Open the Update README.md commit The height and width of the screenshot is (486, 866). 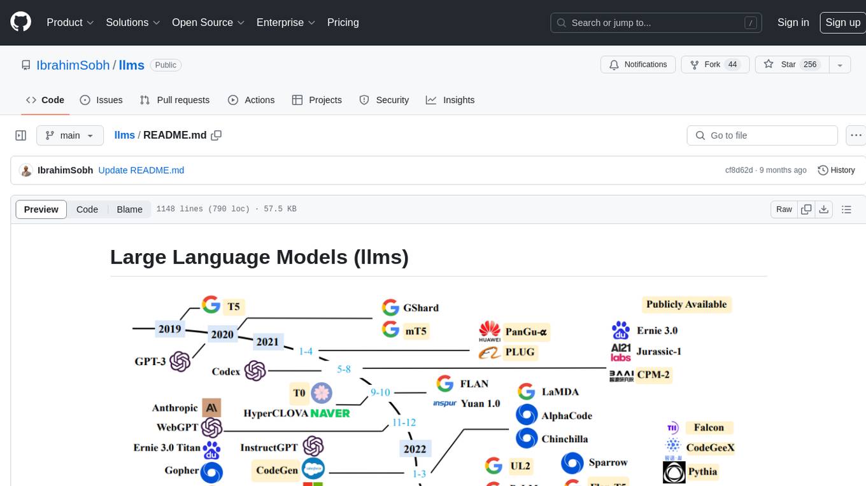(x=141, y=170)
